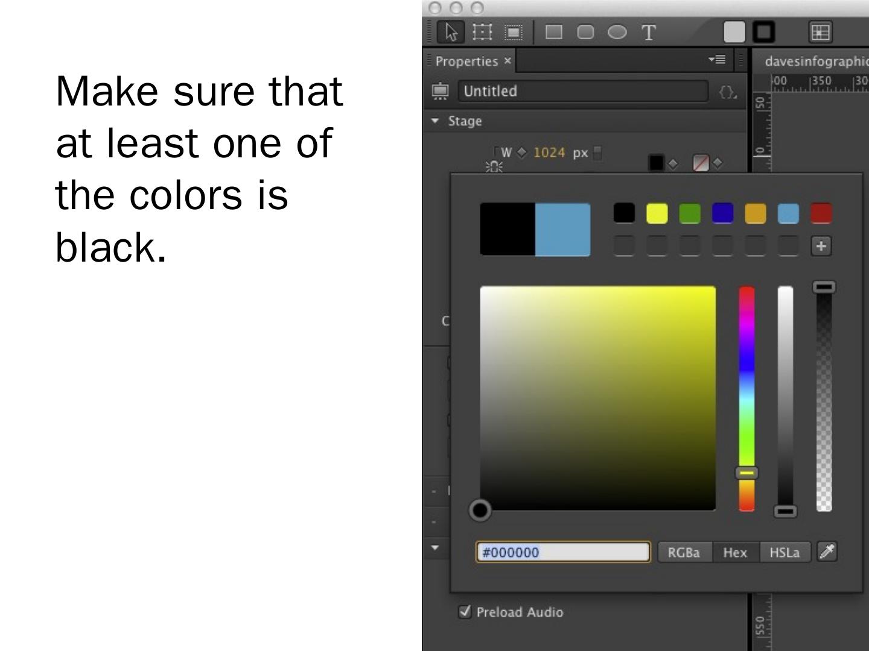Select the Ellipse tool

tap(617, 32)
